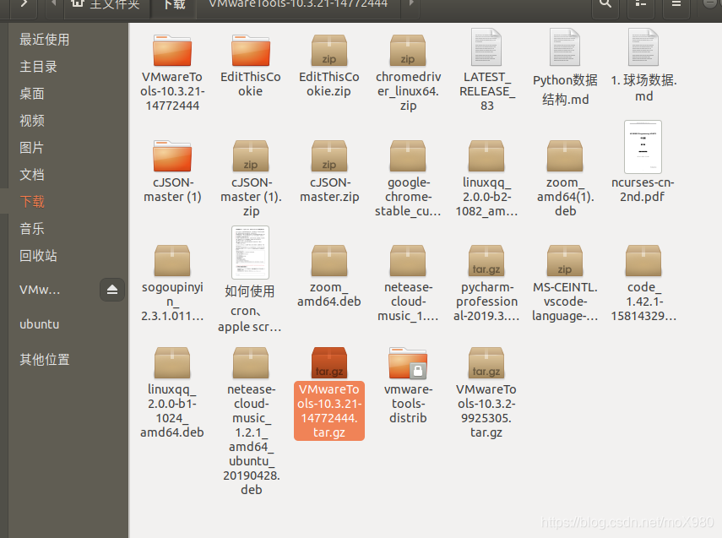Open the 如何使用 cron document thumbnail
This screenshot has height=538, width=722.
coord(250,253)
